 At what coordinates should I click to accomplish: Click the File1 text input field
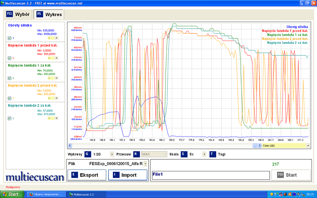210,175
